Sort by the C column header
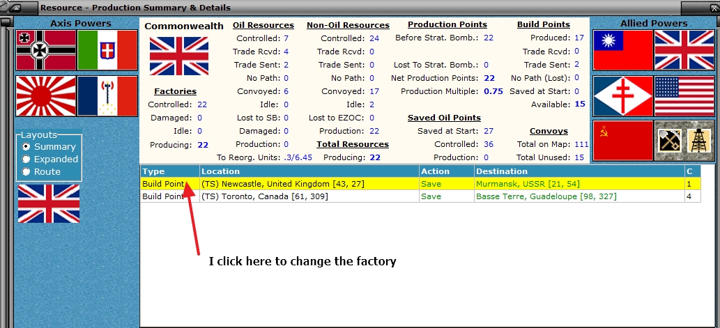Screen dimensions: 720x328 click(692, 171)
